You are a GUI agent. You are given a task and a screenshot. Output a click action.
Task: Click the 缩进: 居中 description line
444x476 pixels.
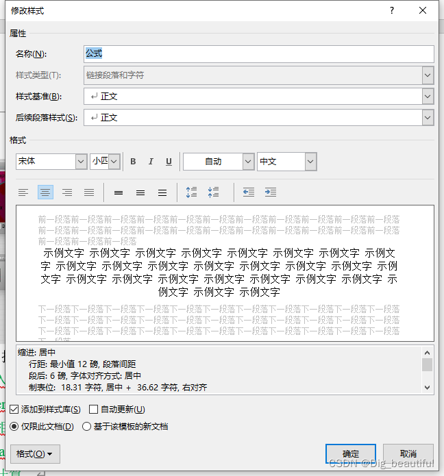pyautogui.click(x=36, y=353)
